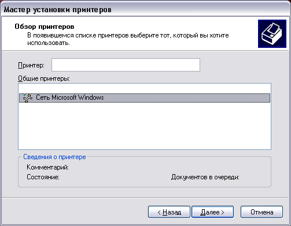Focus the Принтер text input field
Viewport: 291px width, 226px height.
click(126, 65)
